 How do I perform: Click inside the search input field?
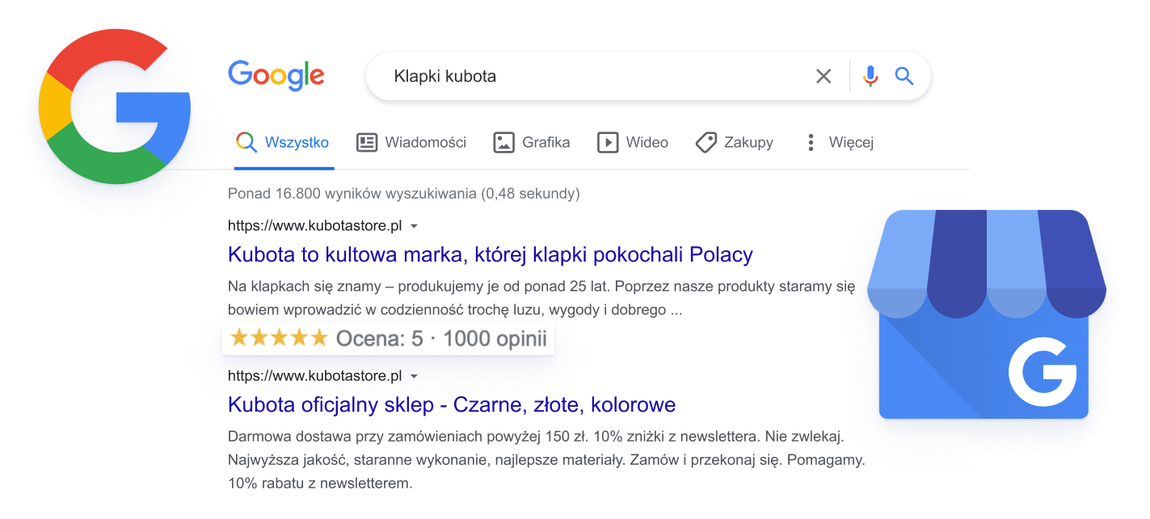(x=566, y=76)
